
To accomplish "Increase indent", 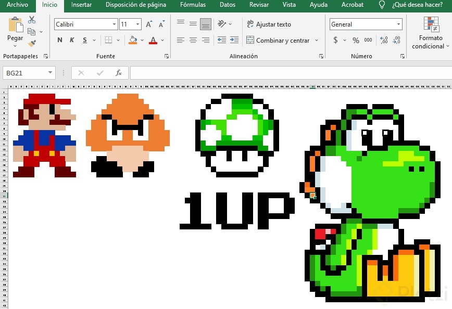I will (x=234, y=40).
